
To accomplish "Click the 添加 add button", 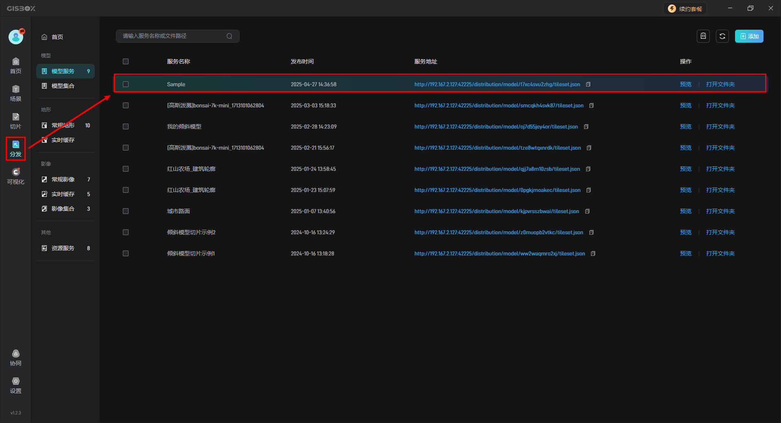I will point(749,36).
